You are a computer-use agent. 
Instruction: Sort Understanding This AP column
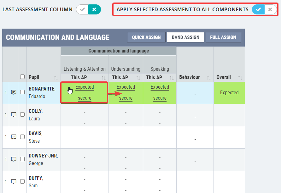click(138, 78)
